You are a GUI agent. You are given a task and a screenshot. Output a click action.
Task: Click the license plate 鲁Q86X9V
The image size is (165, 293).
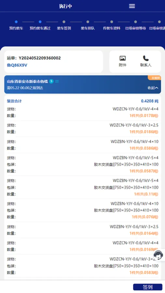(x=17, y=65)
